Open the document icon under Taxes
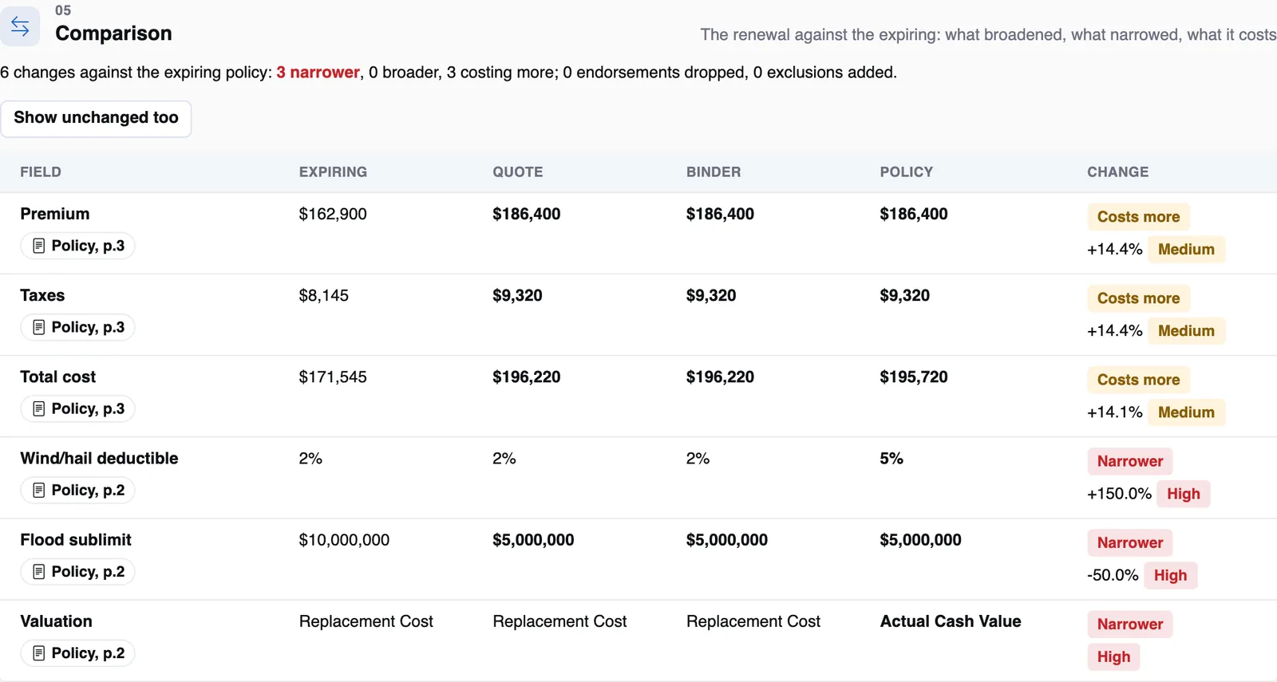1277x682 pixels. 38,327
